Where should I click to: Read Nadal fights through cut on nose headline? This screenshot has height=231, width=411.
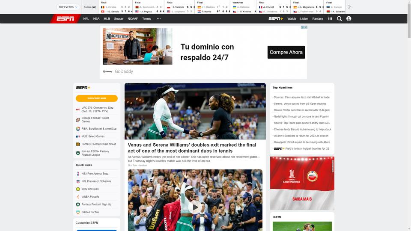tap(301, 116)
